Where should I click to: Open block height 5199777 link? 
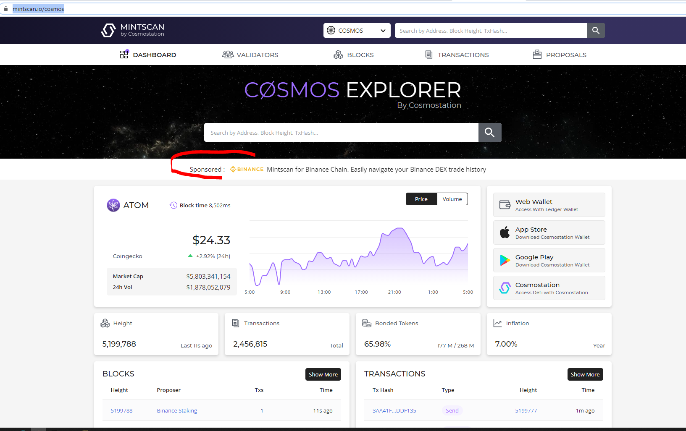(x=526, y=410)
